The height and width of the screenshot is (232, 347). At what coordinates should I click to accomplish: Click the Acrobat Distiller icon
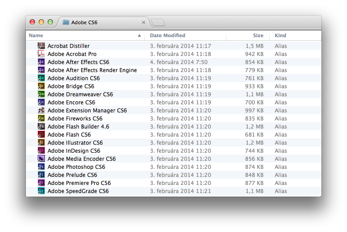pyautogui.click(x=41, y=46)
